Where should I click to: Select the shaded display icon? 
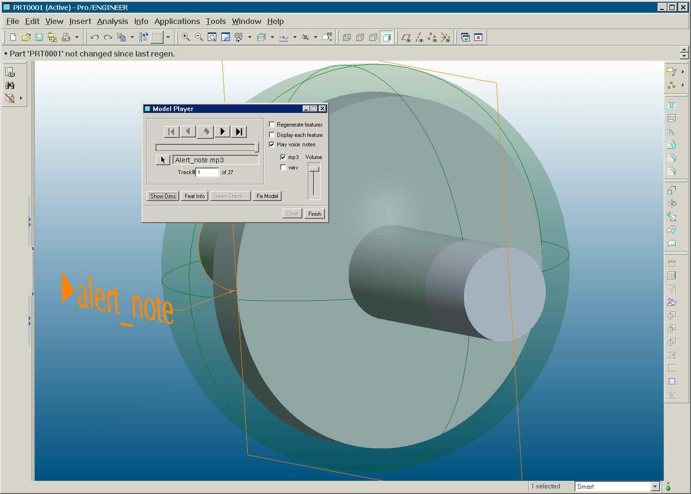tap(386, 37)
